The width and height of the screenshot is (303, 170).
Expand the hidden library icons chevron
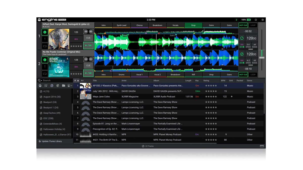tap(71, 85)
